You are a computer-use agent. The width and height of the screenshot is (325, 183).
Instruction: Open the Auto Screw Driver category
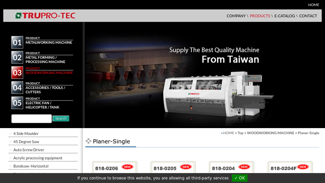coord(28,150)
